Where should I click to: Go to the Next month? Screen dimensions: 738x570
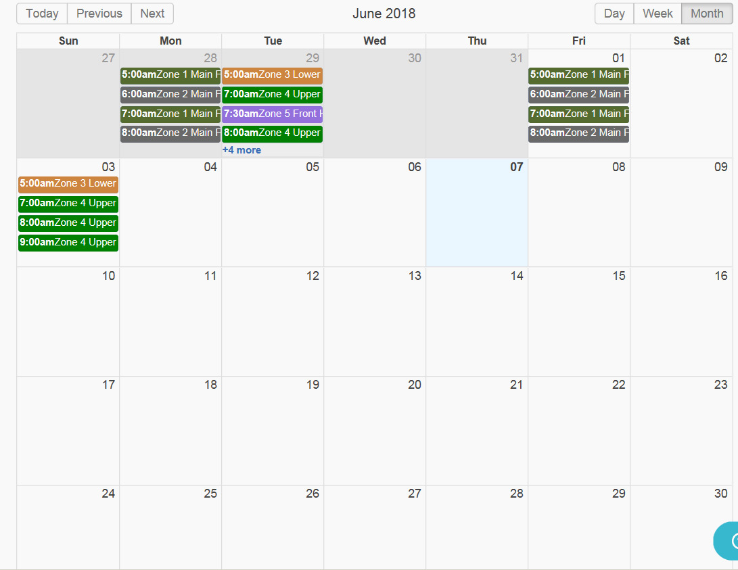[152, 14]
